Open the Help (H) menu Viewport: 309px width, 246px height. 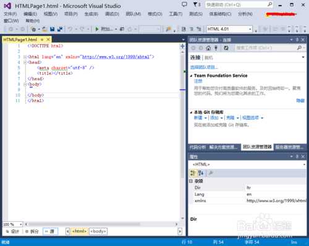(x=33, y=20)
